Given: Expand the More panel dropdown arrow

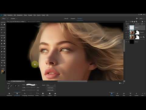Looking at the screenshot, I should click(144, 94).
